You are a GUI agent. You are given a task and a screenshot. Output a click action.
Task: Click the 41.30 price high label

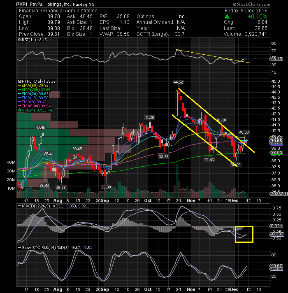tap(149, 118)
